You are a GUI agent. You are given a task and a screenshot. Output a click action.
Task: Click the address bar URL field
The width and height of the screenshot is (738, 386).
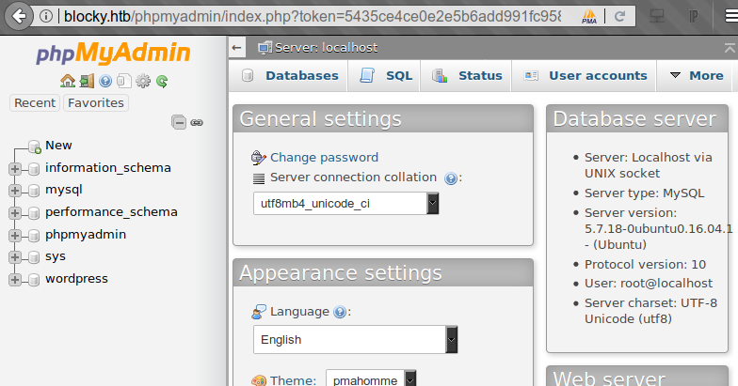point(312,17)
